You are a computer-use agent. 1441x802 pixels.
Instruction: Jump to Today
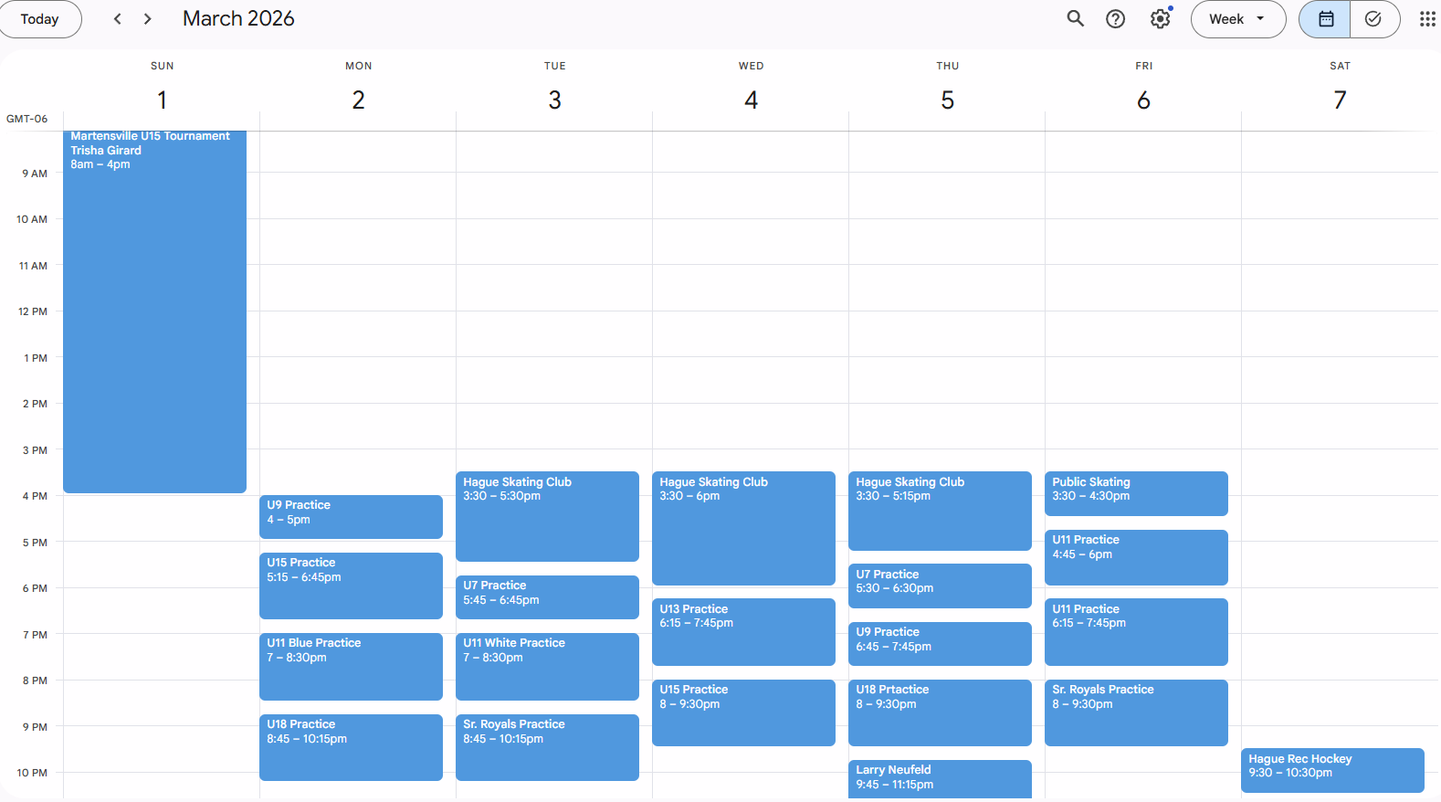point(40,19)
